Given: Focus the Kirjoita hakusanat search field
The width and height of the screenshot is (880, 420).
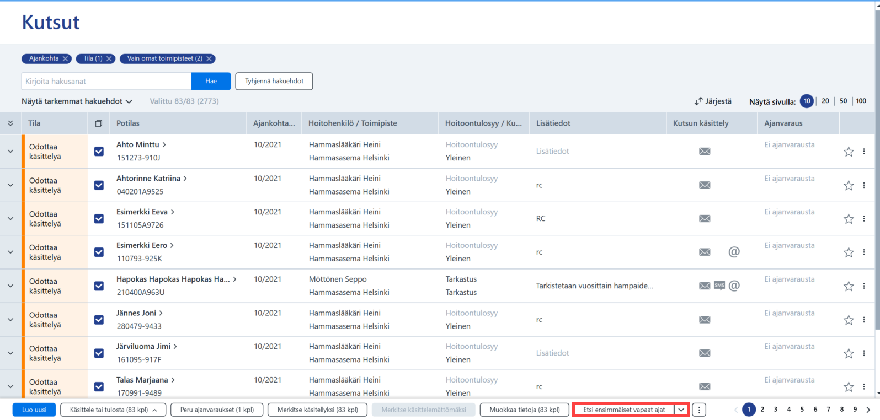Looking at the screenshot, I should coord(106,81).
